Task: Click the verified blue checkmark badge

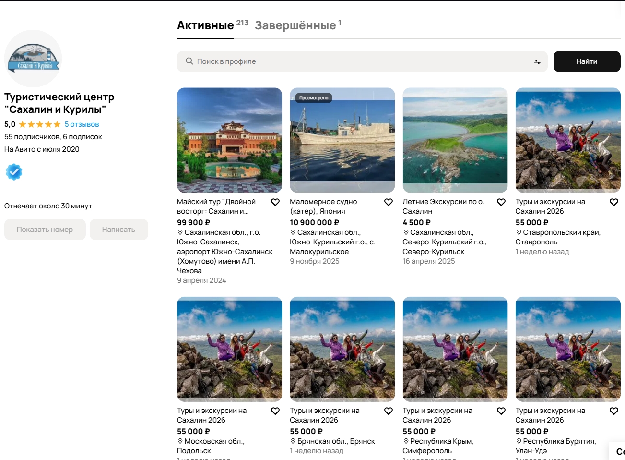Action: click(x=14, y=172)
